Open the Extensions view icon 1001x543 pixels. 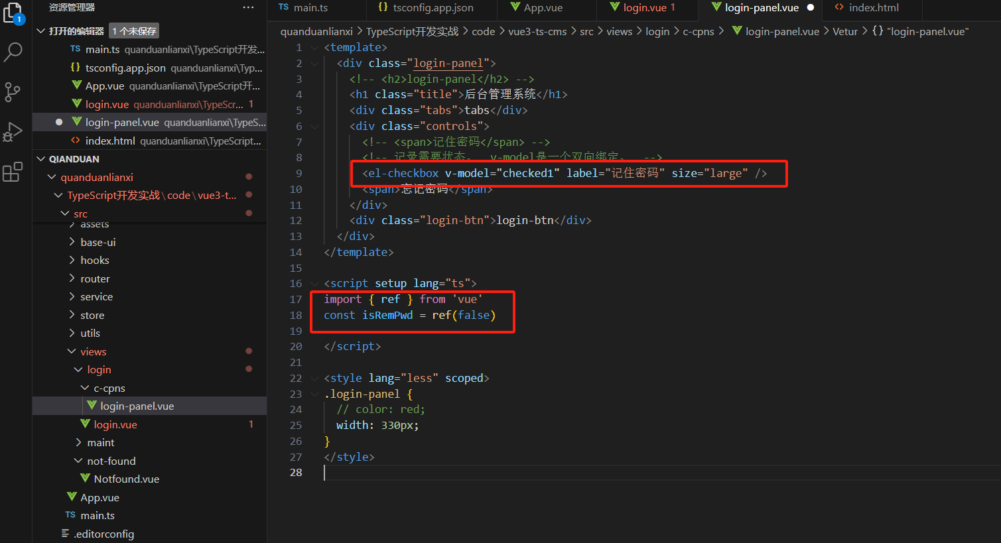pos(13,172)
